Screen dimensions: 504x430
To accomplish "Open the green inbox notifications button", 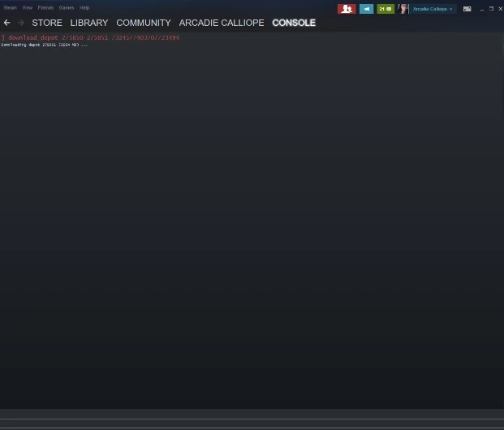I will pos(386,9).
